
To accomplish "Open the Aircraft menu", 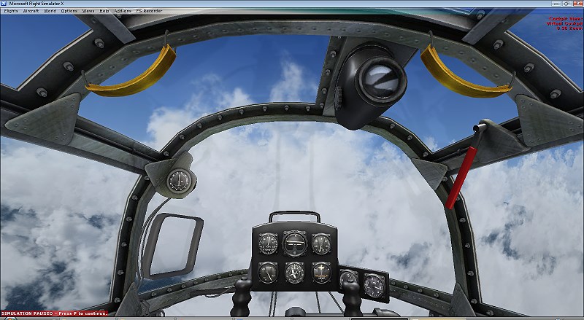I will coord(31,11).
